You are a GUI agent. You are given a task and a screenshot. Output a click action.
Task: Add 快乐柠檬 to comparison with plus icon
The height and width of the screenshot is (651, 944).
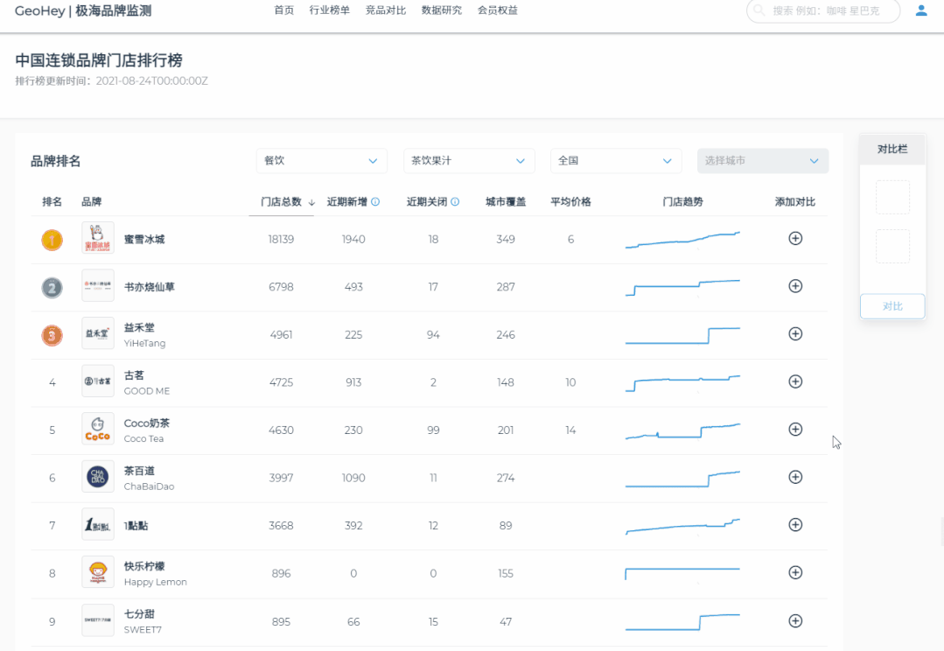[795, 573]
